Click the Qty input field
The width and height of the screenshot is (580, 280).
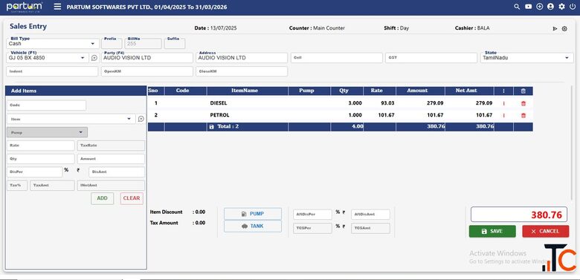(41, 159)
